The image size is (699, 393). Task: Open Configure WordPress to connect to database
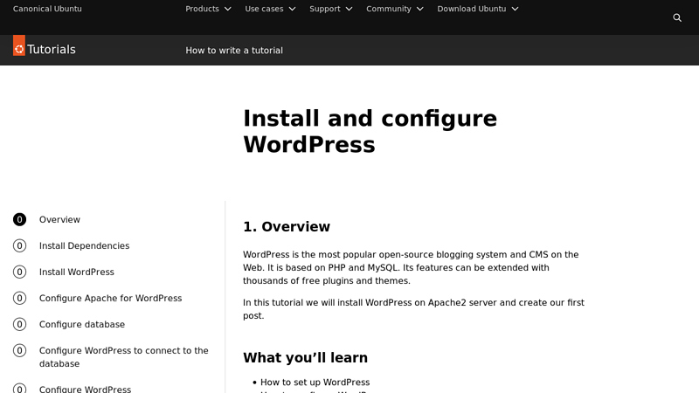point(123,357)
